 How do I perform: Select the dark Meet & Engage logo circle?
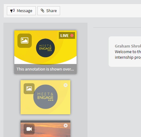45,48
